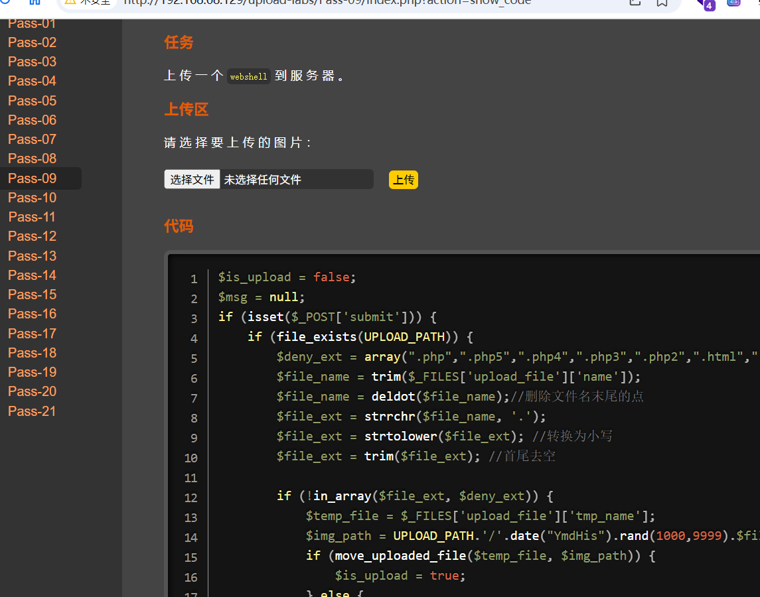Click the in_array($file_ext, $deny_ext) line
This screenshot has height=597, width=760.
click(x=415, y=496)
